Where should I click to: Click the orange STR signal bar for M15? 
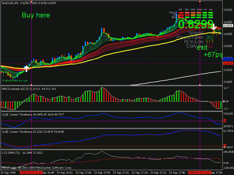point(193,15)
